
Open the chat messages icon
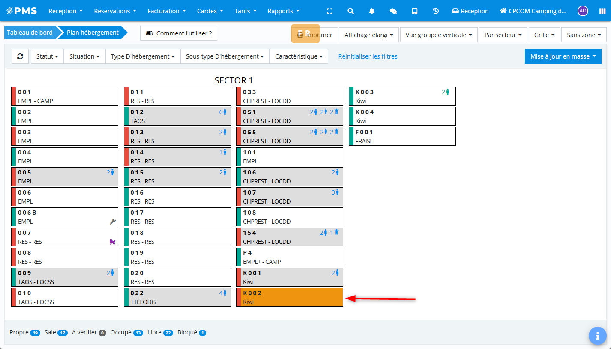[393, 11]
